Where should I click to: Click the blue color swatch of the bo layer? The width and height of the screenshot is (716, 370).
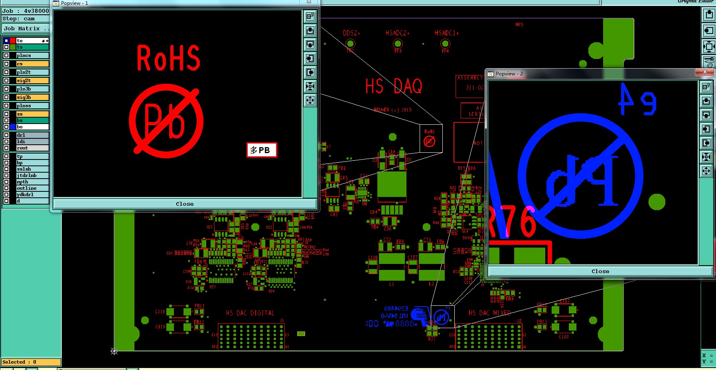point(13,127)
